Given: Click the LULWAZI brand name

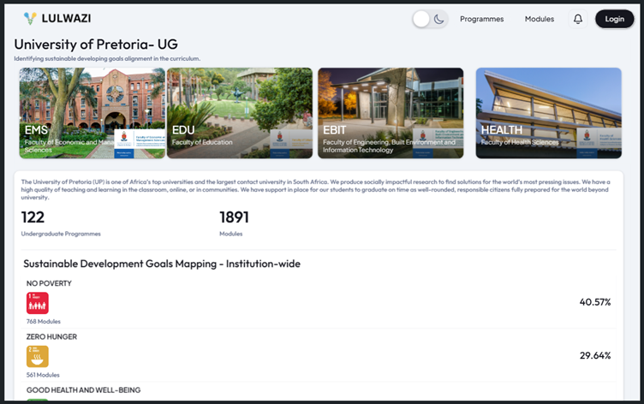Looking at the screenshot, I should click(66, 19).
